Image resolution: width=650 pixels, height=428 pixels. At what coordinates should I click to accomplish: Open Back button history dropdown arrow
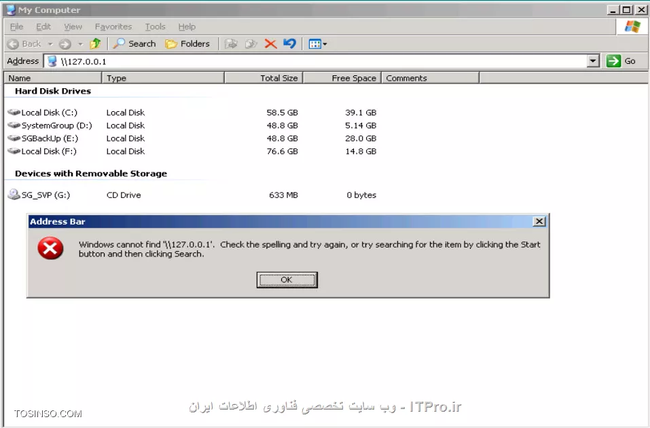click(x=50, y=44)
